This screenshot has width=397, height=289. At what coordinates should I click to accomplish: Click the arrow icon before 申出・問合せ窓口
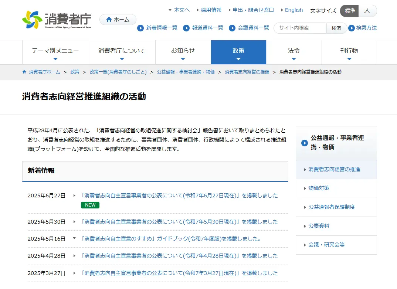(x=230, y=10)
